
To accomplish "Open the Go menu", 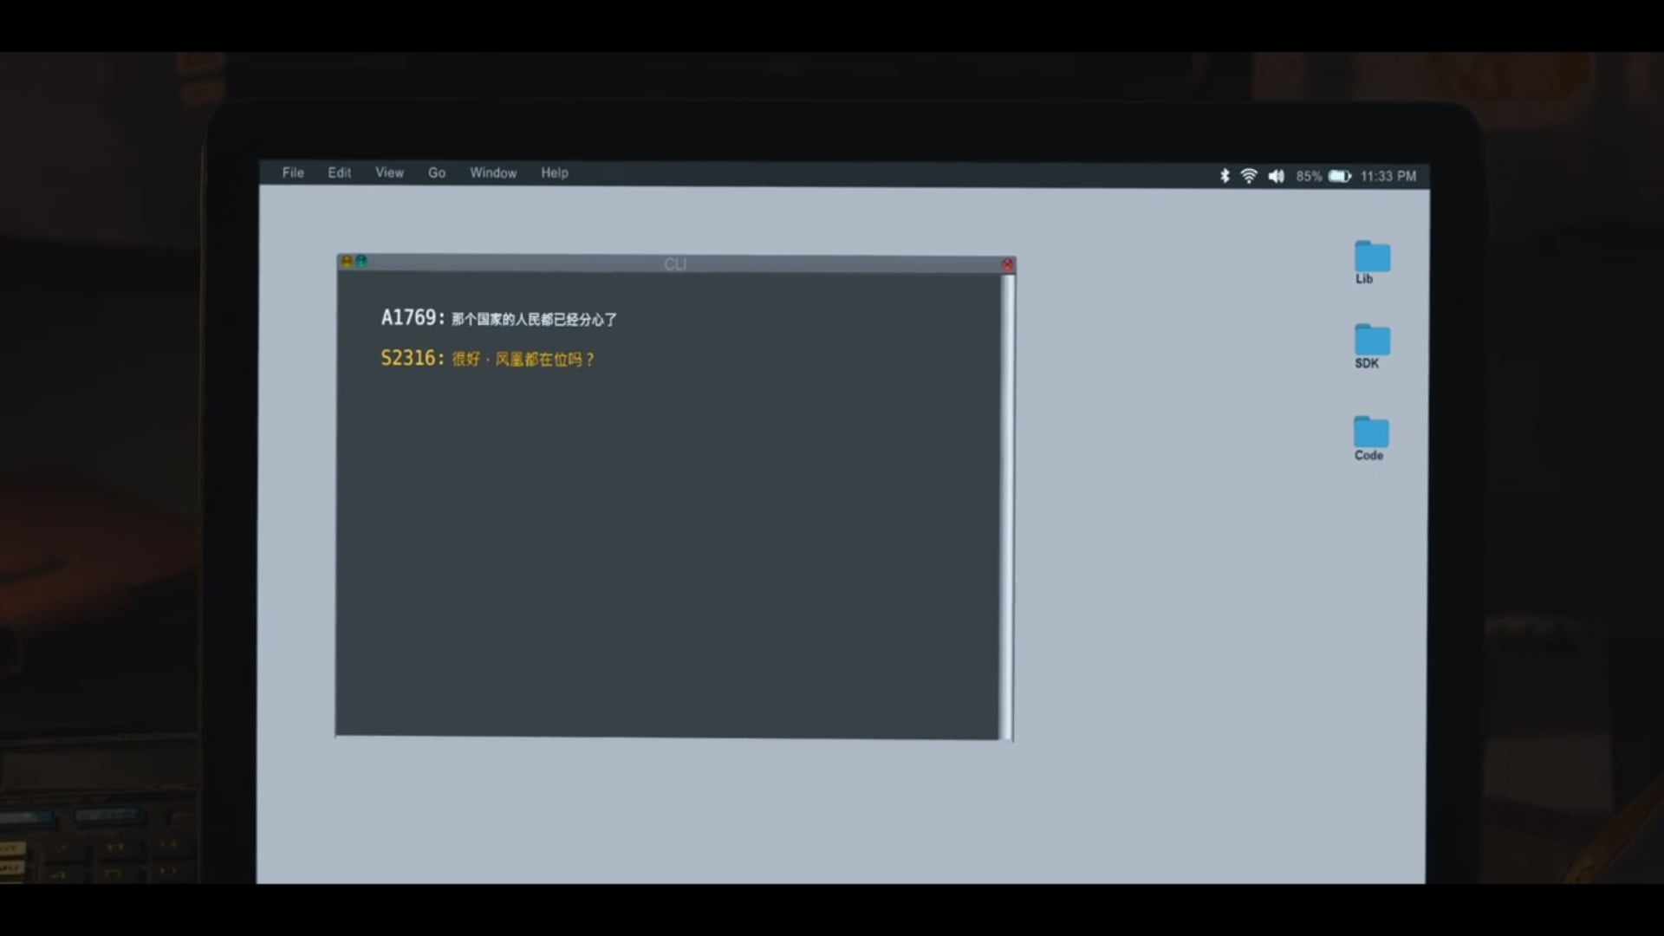I will [437, 172].
